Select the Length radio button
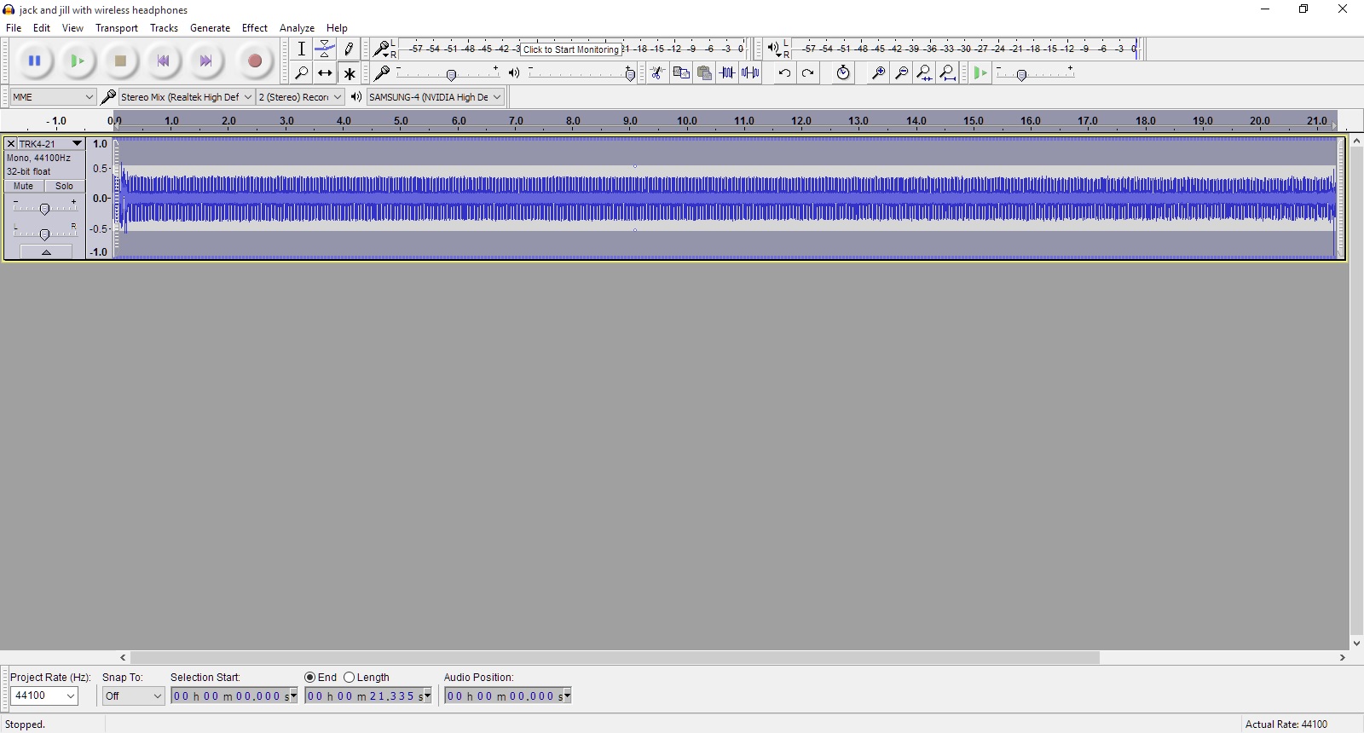This screenshot has height=733, width=1364. coord(350,678)
